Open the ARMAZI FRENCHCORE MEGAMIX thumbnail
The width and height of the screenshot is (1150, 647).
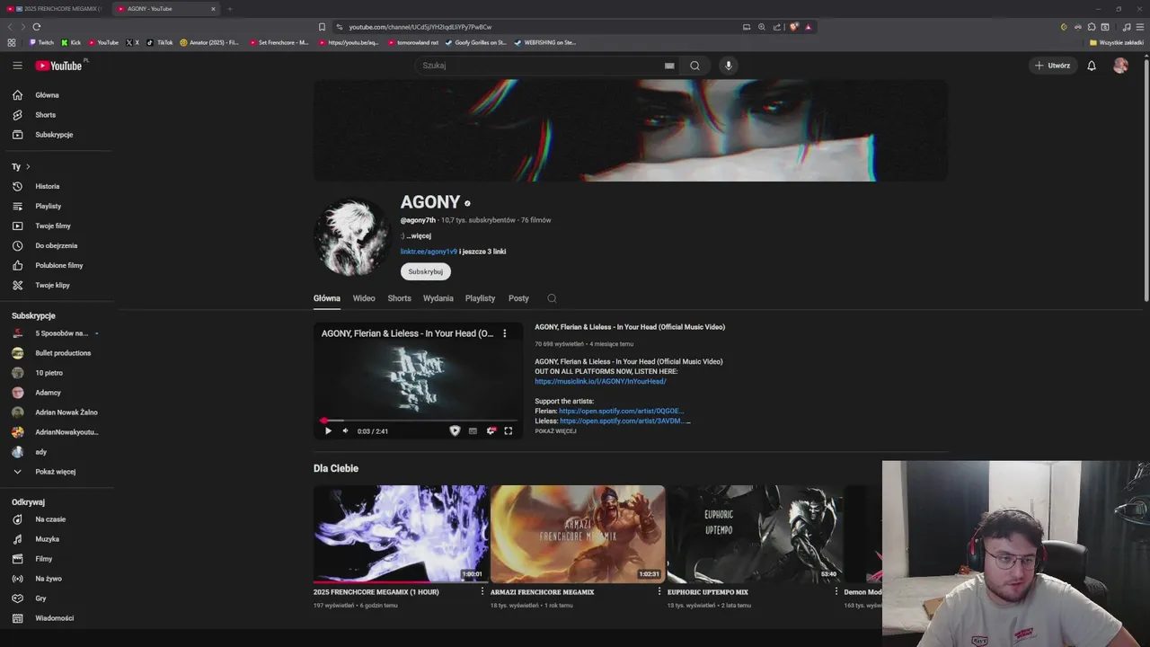click(578, 534)
